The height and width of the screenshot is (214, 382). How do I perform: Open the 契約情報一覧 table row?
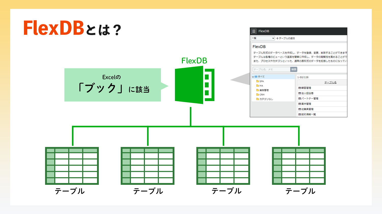coord(322,114)
